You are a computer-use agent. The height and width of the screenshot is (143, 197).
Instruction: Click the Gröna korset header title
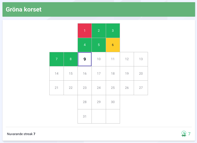click(x=24, y=10)
